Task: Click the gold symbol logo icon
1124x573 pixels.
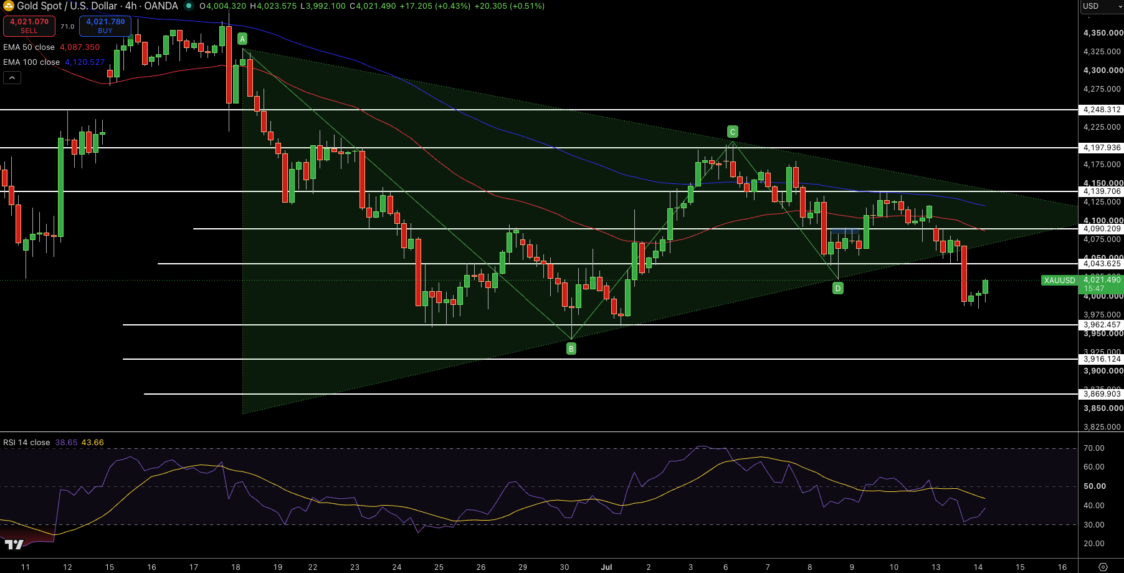Action: coord(8,6)
